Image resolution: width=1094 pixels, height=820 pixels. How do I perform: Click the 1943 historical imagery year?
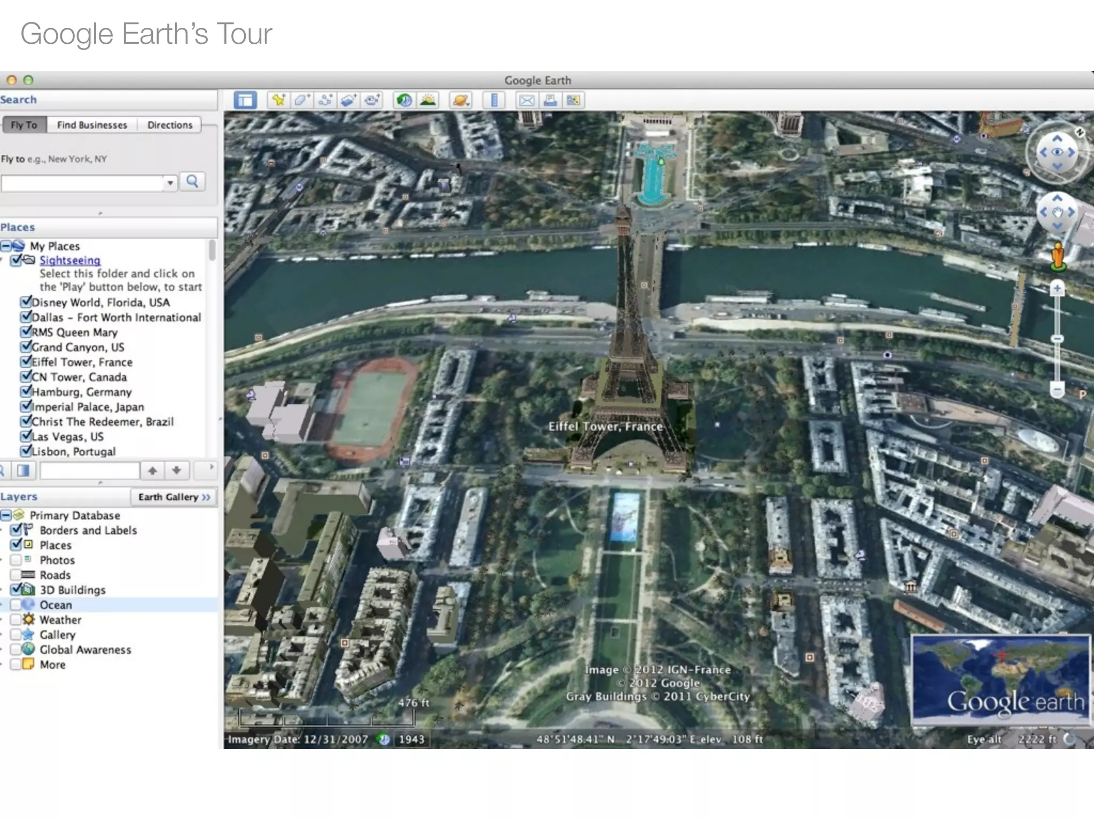pos(411,739)
